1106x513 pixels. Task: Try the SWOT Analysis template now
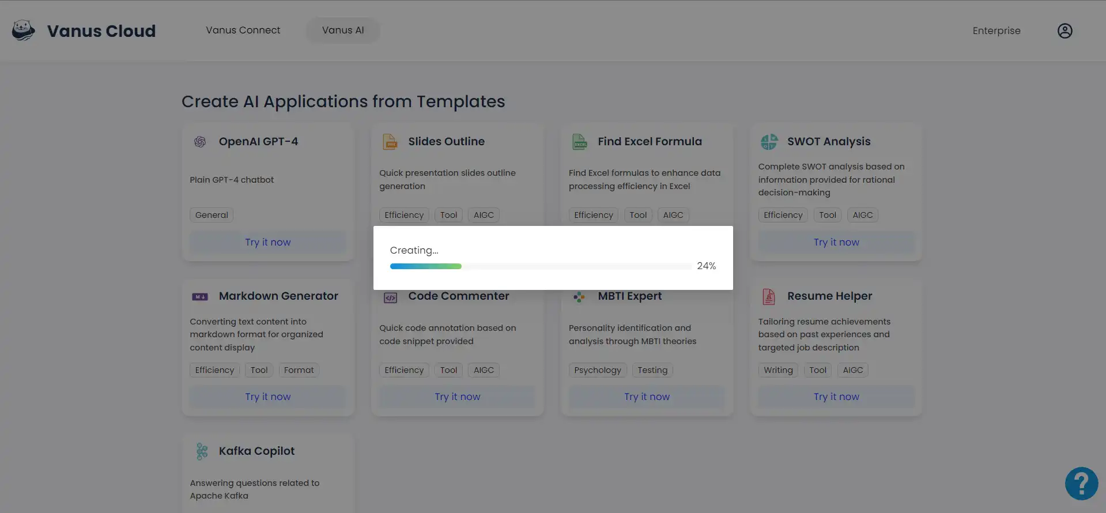click(836, 242)
